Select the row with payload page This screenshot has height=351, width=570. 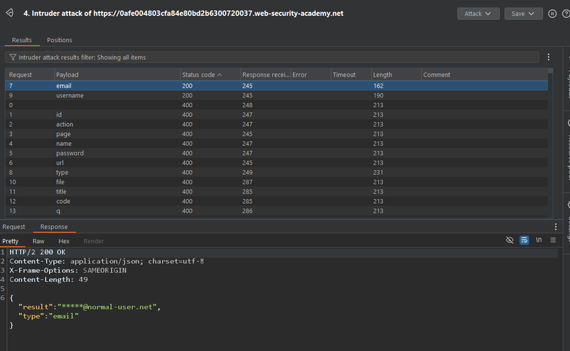(276, 134)
